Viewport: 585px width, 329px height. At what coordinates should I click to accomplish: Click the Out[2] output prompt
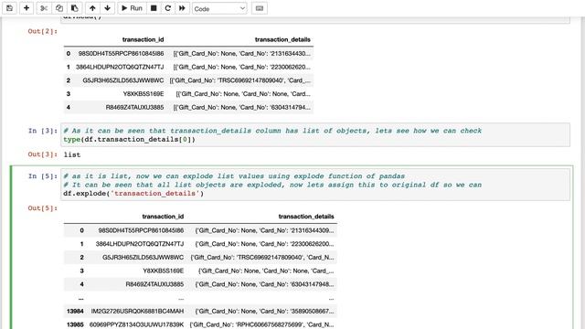pyautogui.click(x=43, y=31)
